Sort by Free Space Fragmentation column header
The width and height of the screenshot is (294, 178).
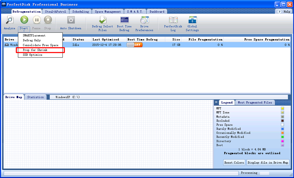coord(257,40)
